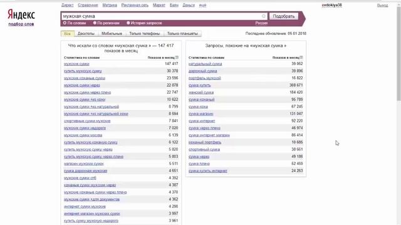Open similar query 'натуральный сумка'
Viewport: 401px width, 225px height.
205,64
